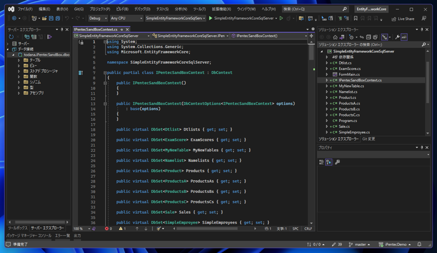Click Connect to Database icon in Server Explorer
Screen dimensions: 437x253
click(27, 37)
